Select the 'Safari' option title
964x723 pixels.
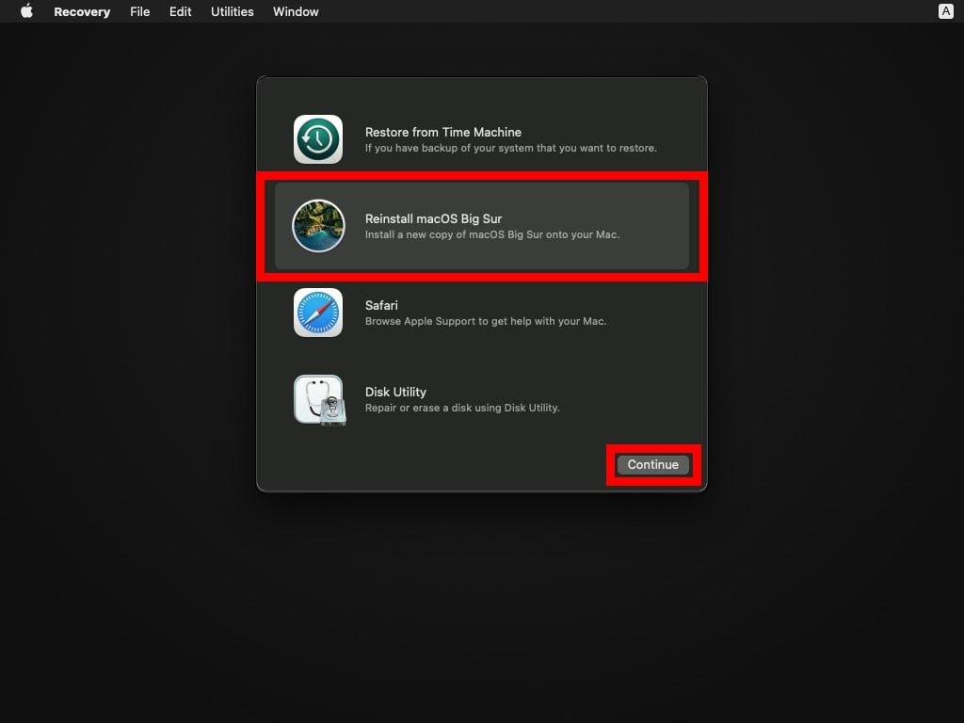click(x=381, y=306)
